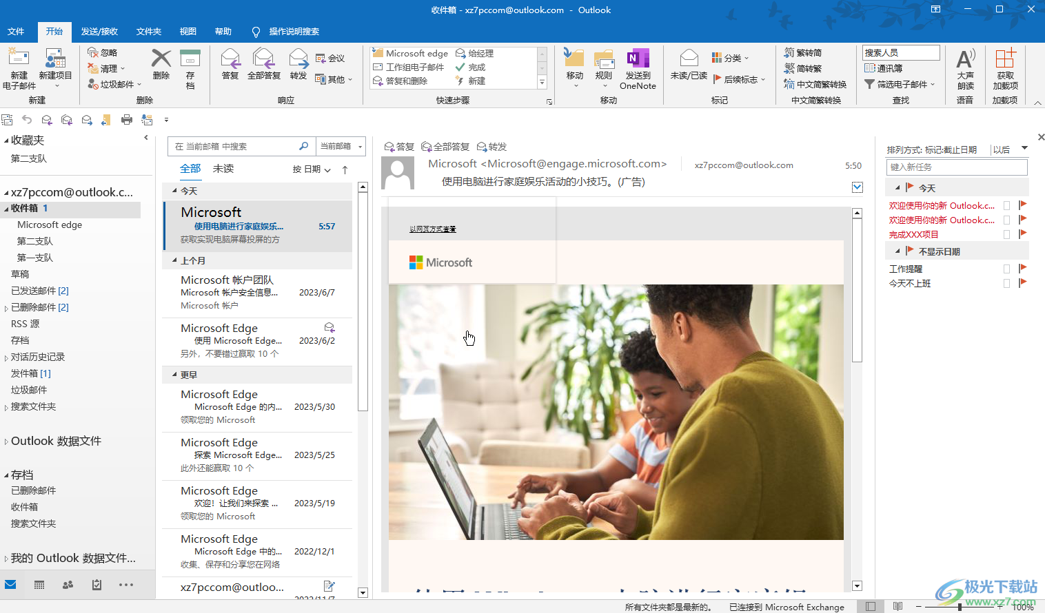
Task: Open the 按日期 sort dropdown
Action: coord(312,169)
